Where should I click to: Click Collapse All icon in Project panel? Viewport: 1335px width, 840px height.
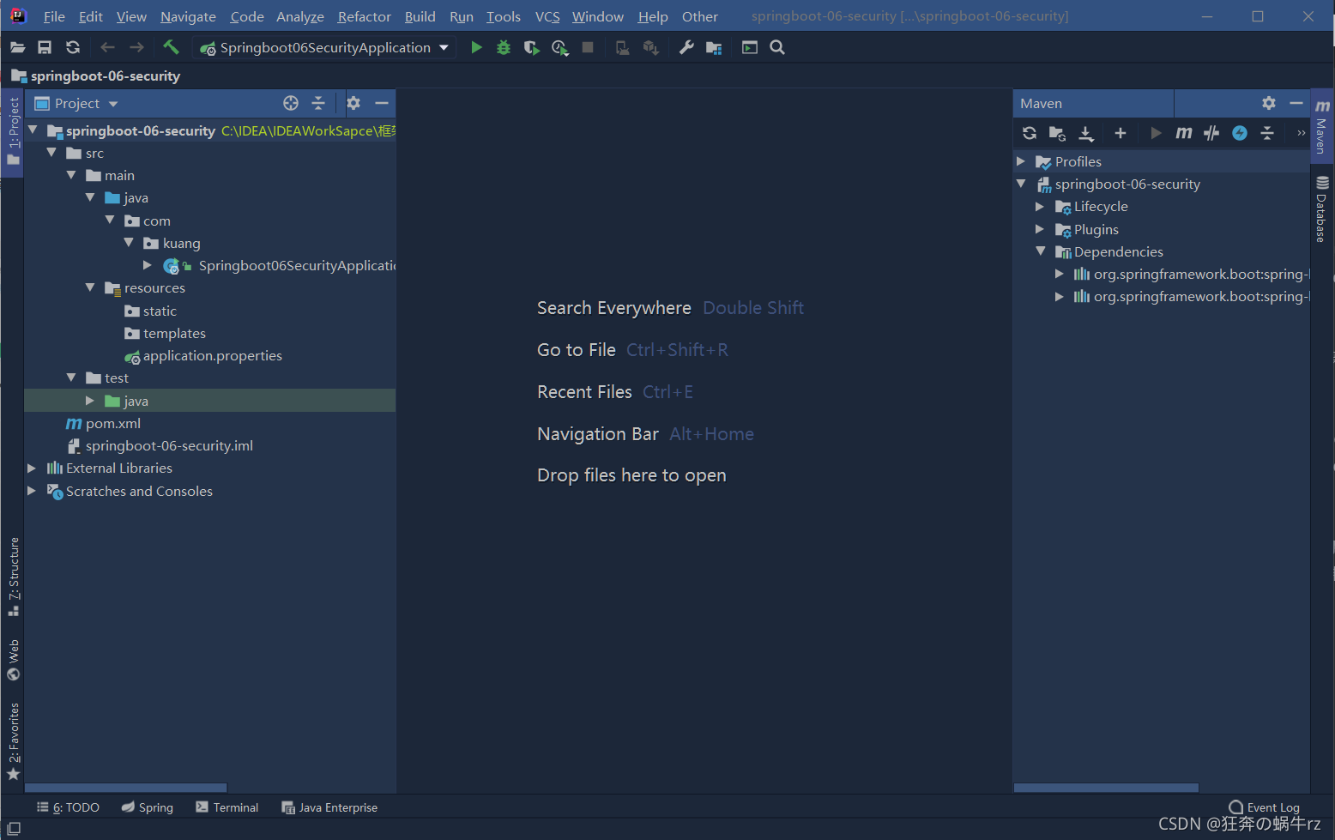tap(318, 103)
